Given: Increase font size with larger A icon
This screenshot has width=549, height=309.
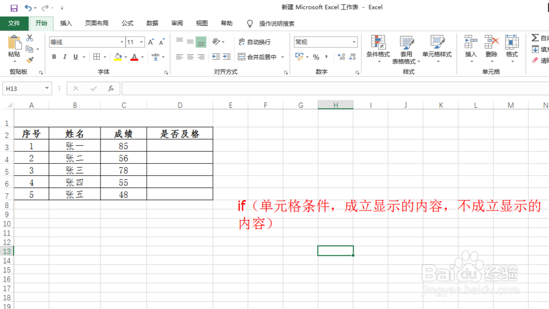Looking at the screenshot, I should (151, 42).
